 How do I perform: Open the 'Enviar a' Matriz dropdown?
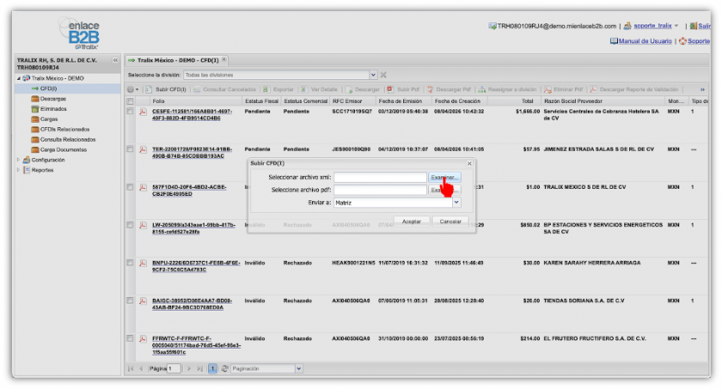click(456, 203)
